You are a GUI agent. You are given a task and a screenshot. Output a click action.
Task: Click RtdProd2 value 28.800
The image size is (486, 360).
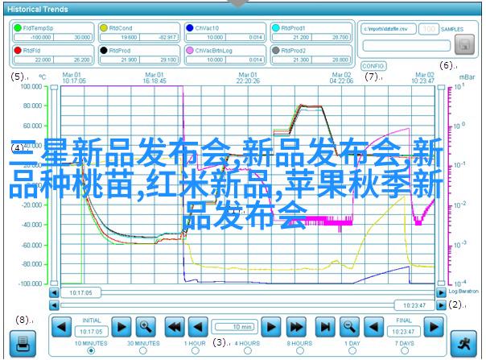click(331, 60)
